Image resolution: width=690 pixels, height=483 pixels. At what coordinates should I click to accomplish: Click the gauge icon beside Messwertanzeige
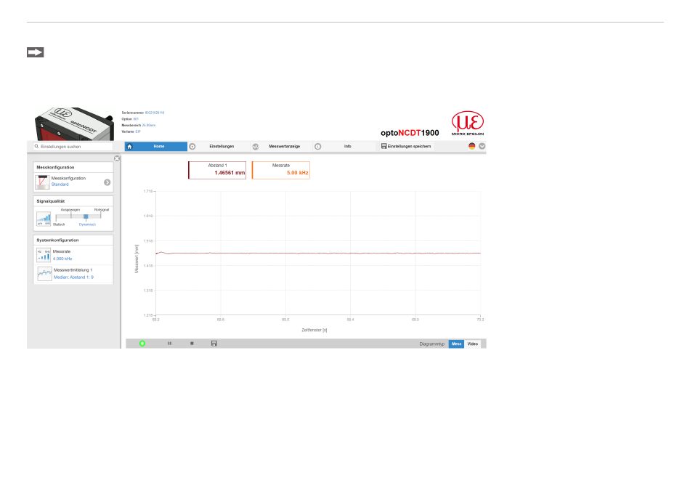pyautogui.click(x=255, y=147)
